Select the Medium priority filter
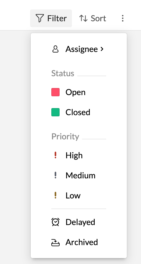 point(78,175)
